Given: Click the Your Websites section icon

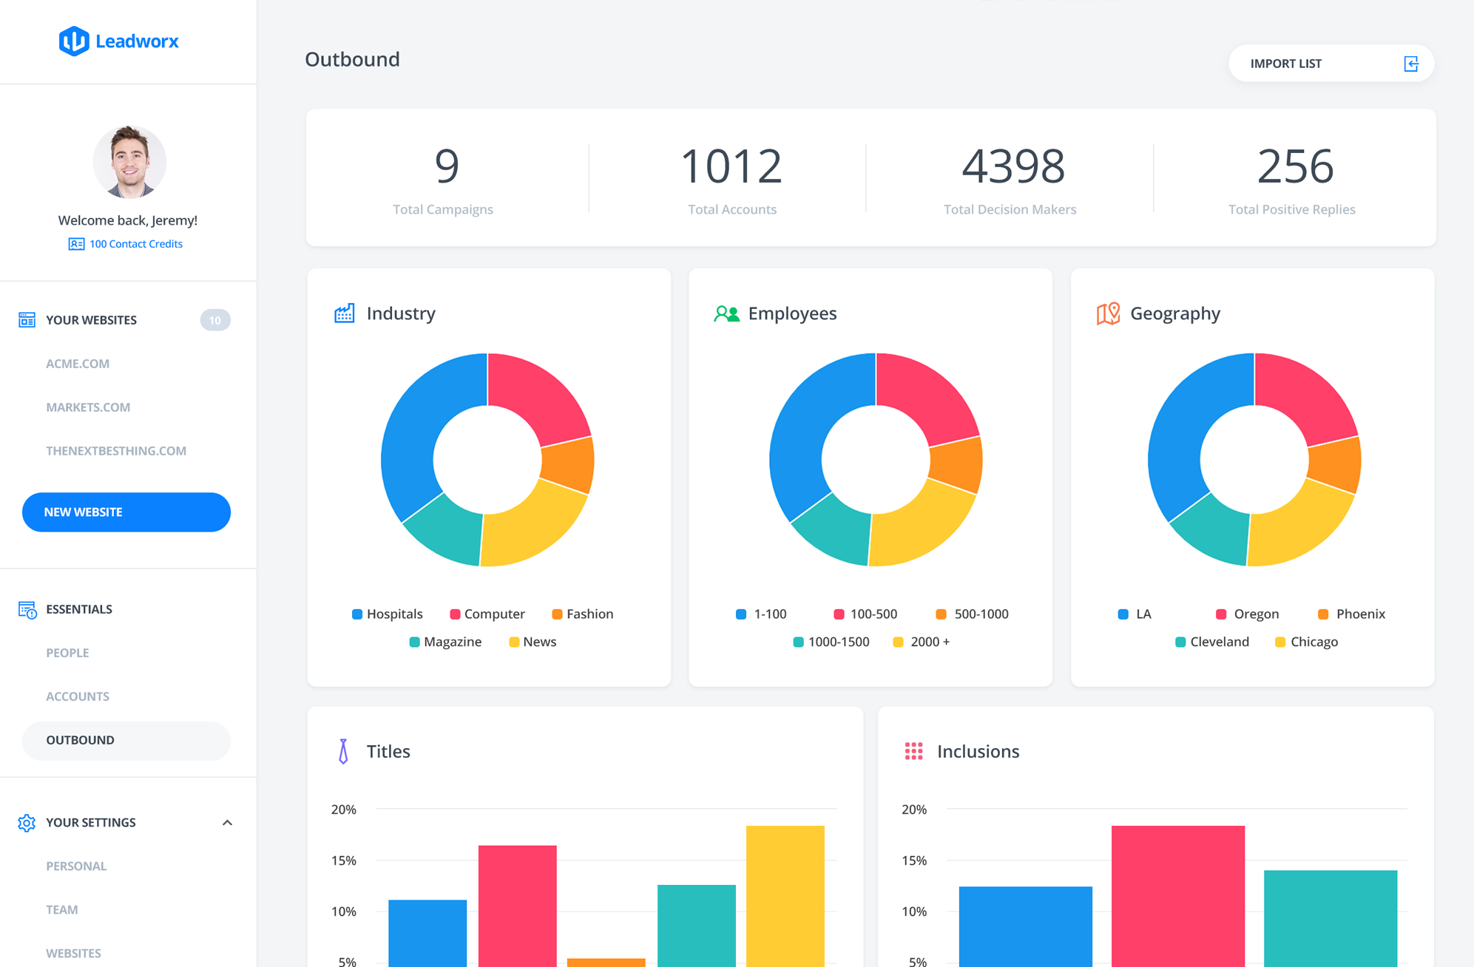Looking at the screenshot, I should [27, 320].
